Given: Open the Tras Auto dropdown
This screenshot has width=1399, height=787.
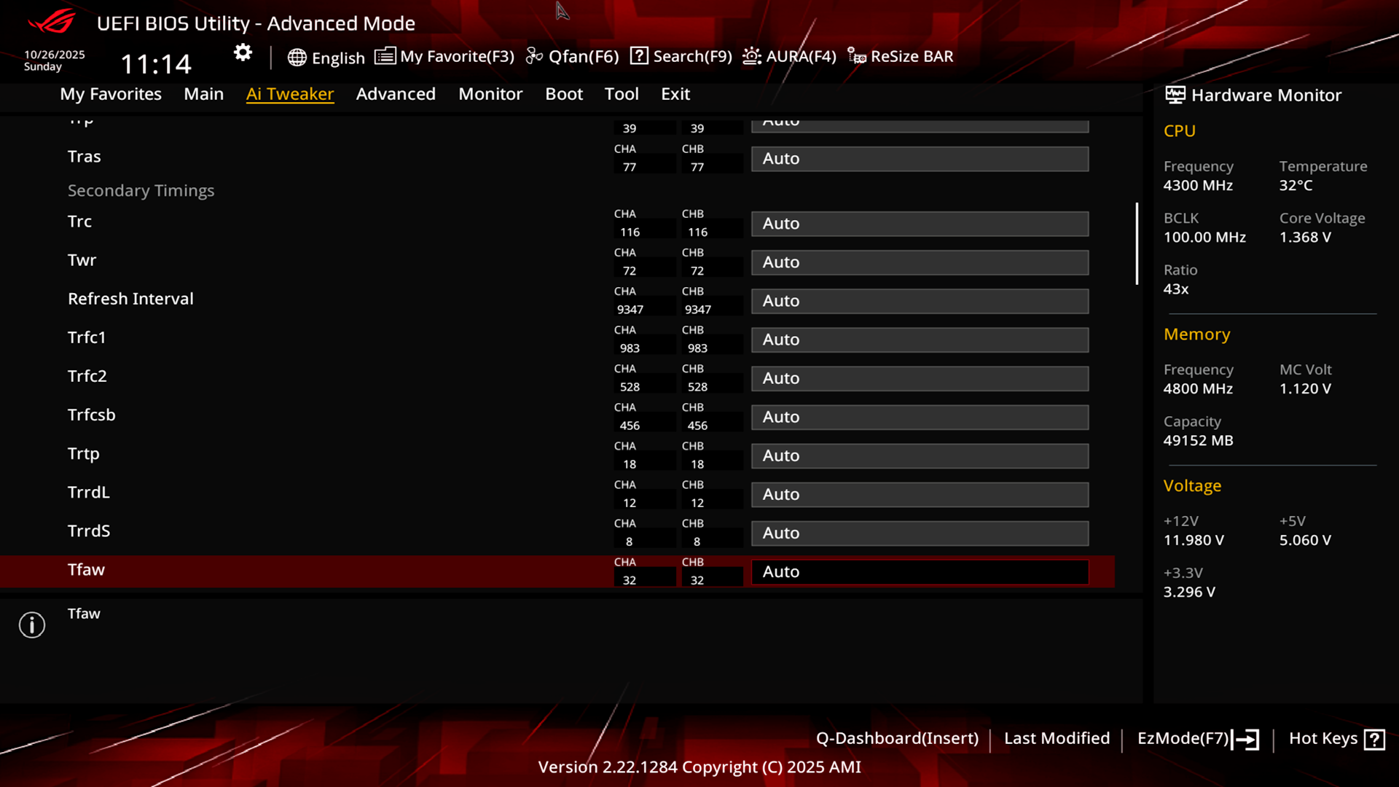Looking at the screenshot, I should (x=920, y=159).
